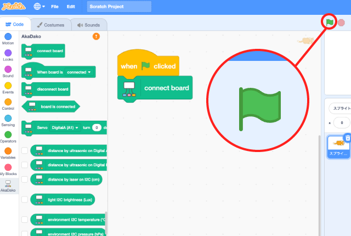
Task: Check the distance by laser on I2C checkbox
Action: tap(25, 179)
